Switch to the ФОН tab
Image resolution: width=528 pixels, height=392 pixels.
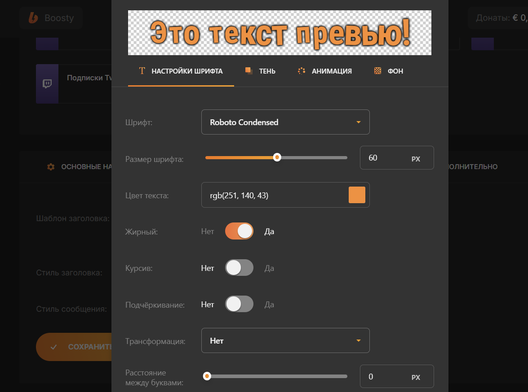[x=389, y=71]
